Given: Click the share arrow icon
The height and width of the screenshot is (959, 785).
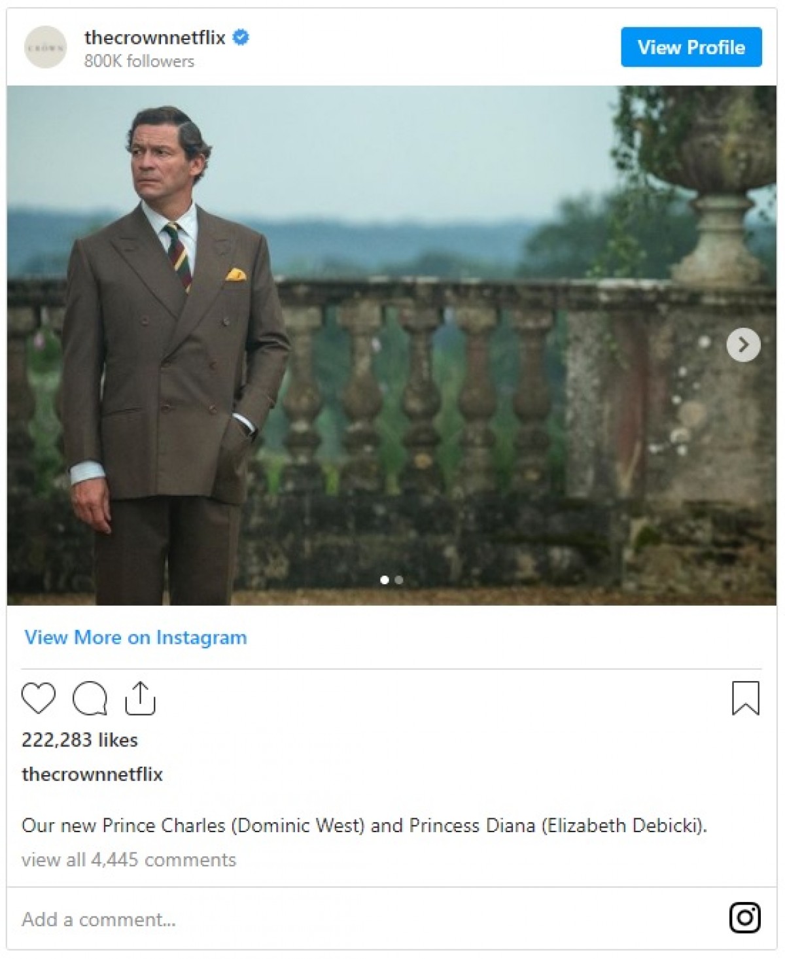Looking at the screenshot, I should pos(140,698).
